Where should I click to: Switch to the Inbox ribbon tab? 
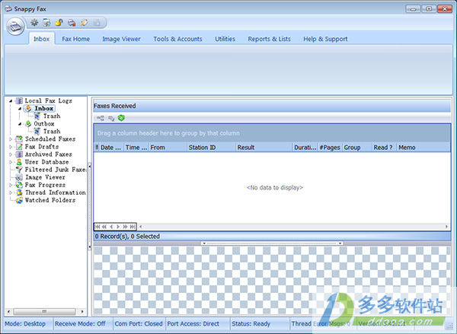[x=41, y=39]
